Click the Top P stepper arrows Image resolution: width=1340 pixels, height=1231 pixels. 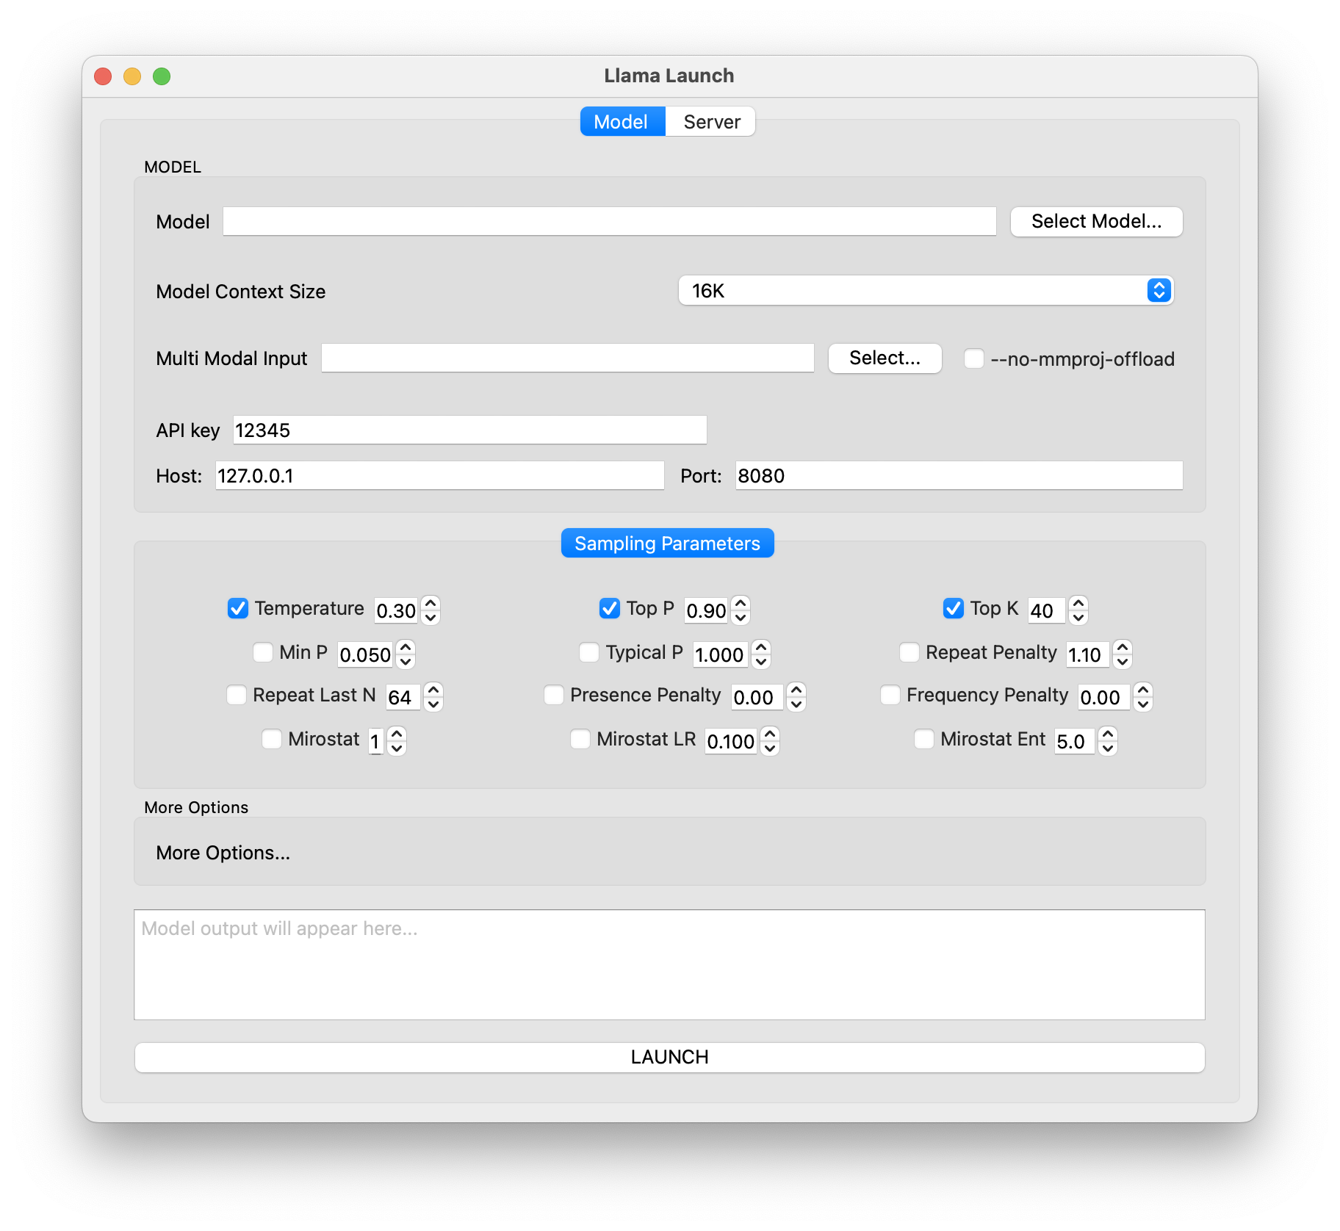(x=741, y=610)
